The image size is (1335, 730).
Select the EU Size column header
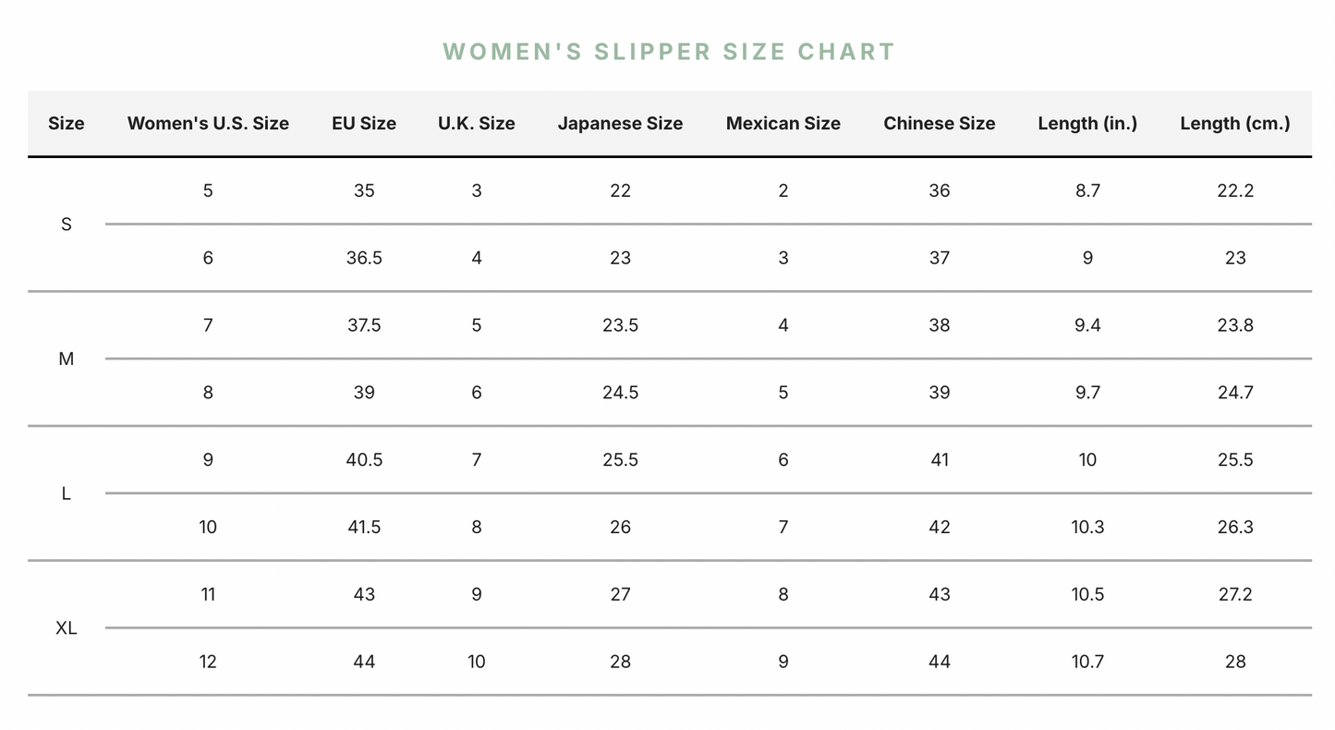click(x=364, y=124)
